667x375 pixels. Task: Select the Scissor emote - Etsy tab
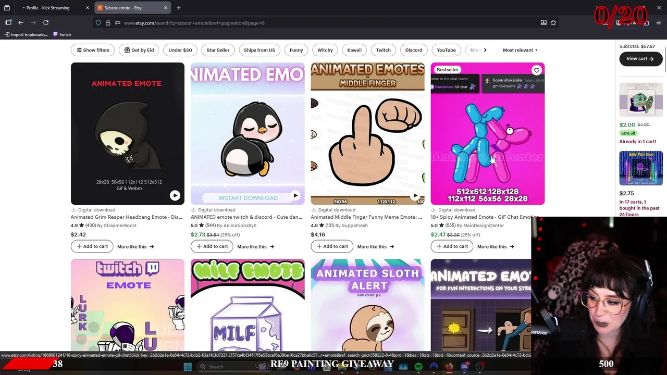[133, 8]
